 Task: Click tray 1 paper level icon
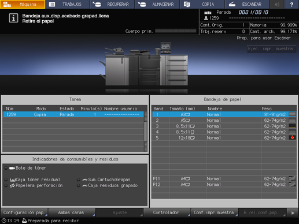(x=292, y=114)
